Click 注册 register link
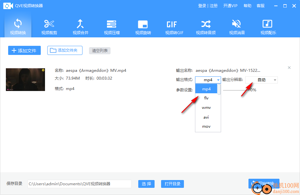This screenshot has height=195, width=300. click(214, 6)
